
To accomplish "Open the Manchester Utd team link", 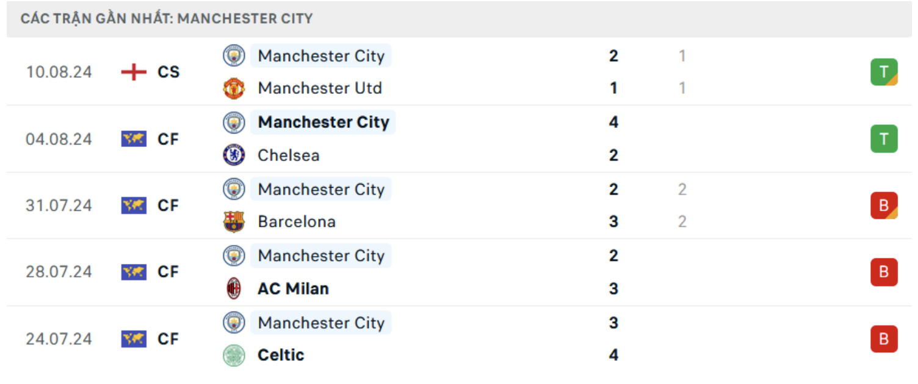I will tap(319, 88).
